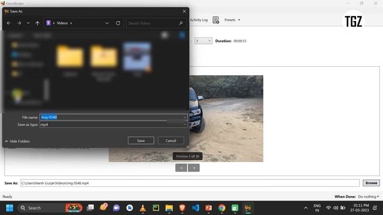The image size is (383, 215).
Task: Open the Windows Start menu
Action: [x=10, y=208]
